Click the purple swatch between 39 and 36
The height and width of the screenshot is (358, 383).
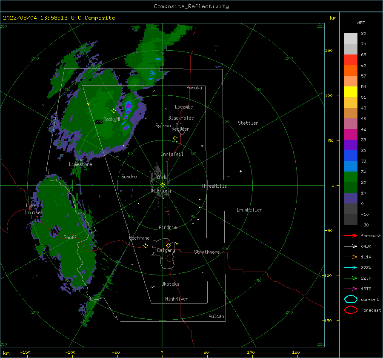[351, 145]
